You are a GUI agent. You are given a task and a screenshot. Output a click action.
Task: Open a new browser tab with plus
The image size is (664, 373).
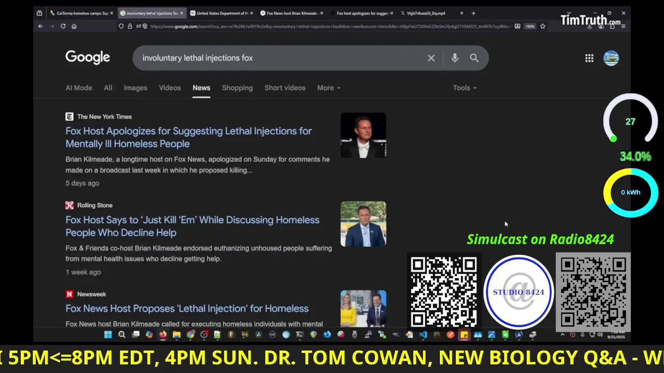coord(473,13)
